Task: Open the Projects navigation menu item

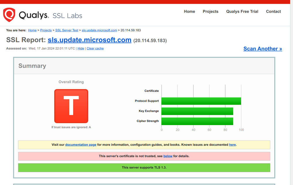Action: tap(211, 11)
